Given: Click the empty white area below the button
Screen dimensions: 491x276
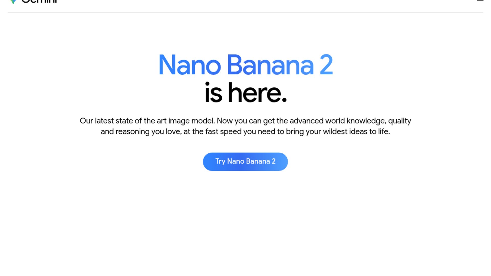Looking at the screenshot, I should click(x=245, y=222).
